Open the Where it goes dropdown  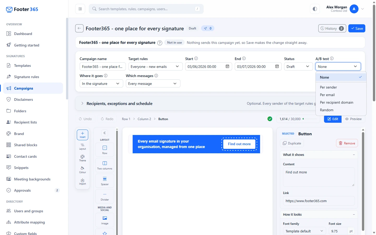[x=101, y=84]
